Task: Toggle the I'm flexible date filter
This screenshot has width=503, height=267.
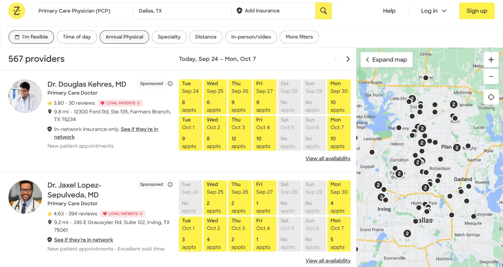Action: click(31, 37)
